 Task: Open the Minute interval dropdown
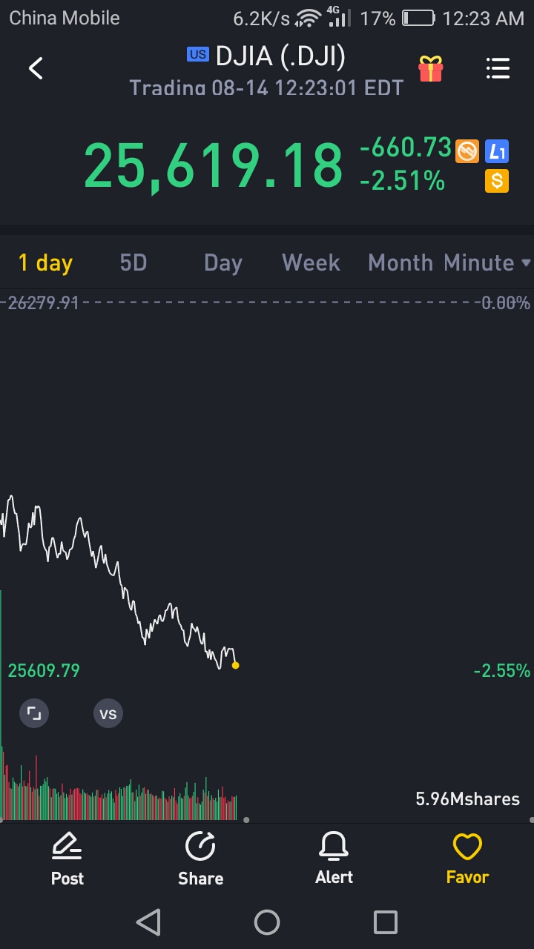487,263
